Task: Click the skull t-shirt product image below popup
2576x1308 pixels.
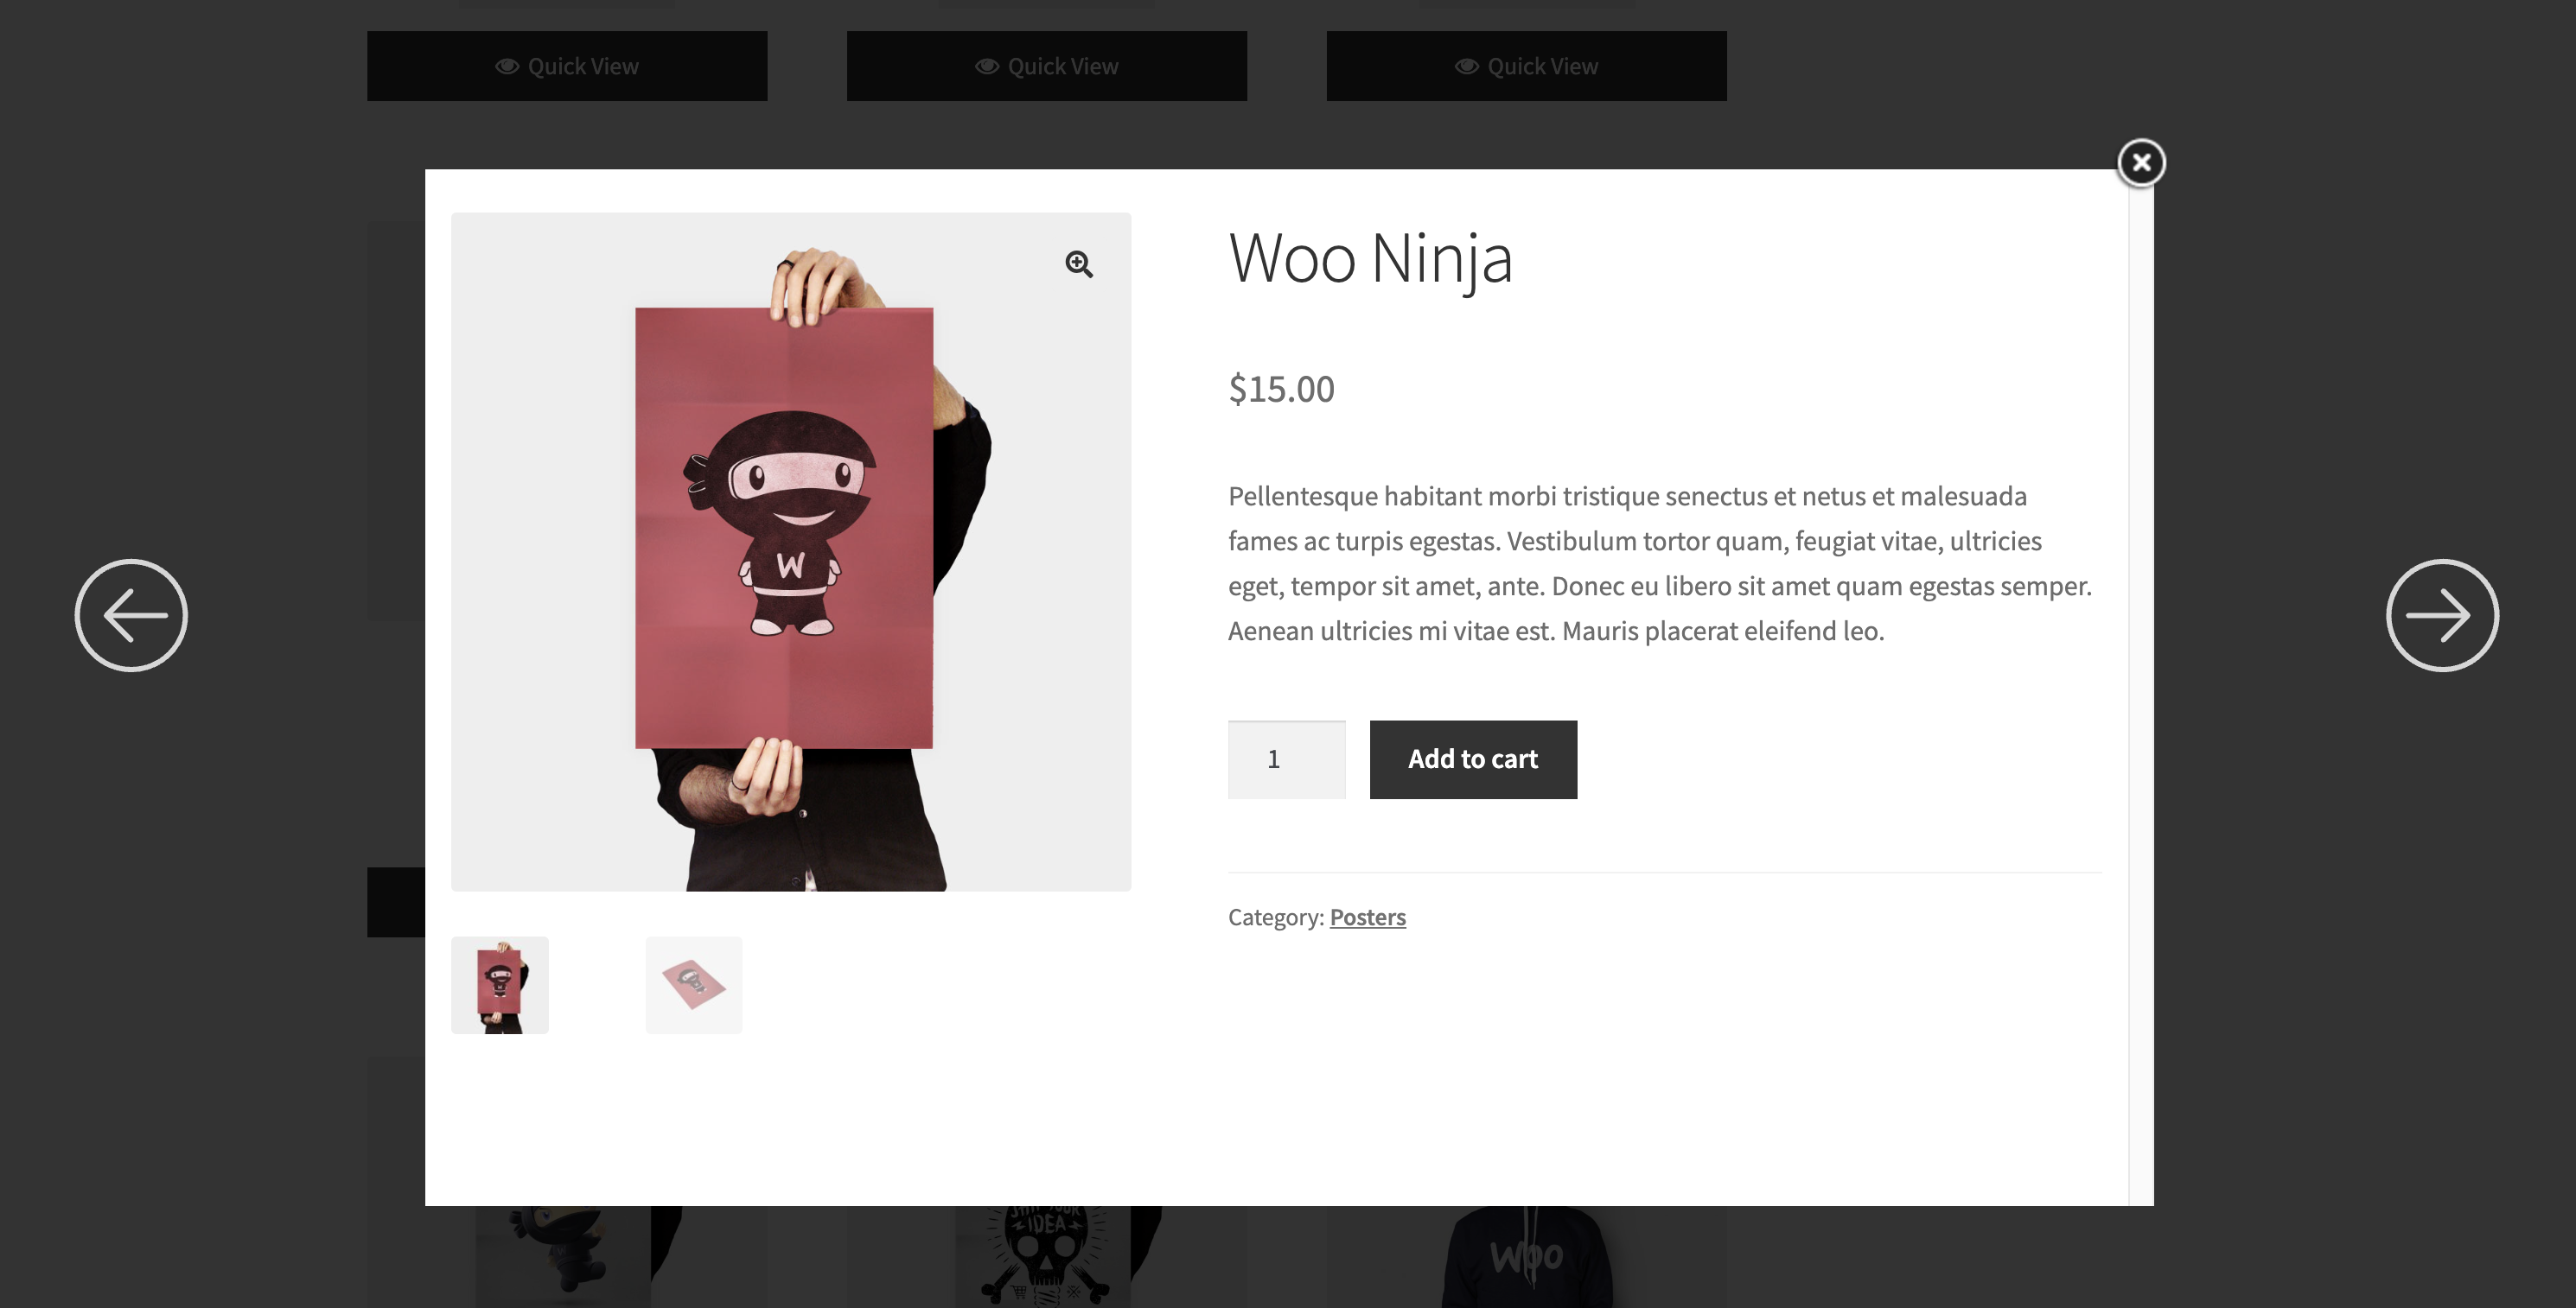Action: [1045, 1256]
